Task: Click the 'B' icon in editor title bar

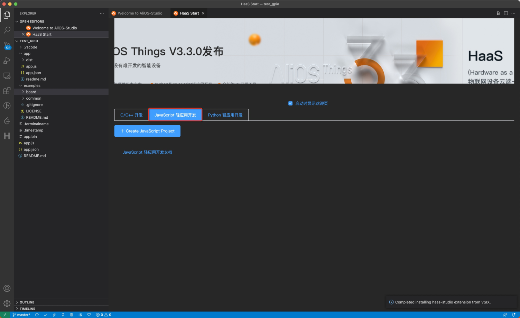Action: click(x=498, y=13)
